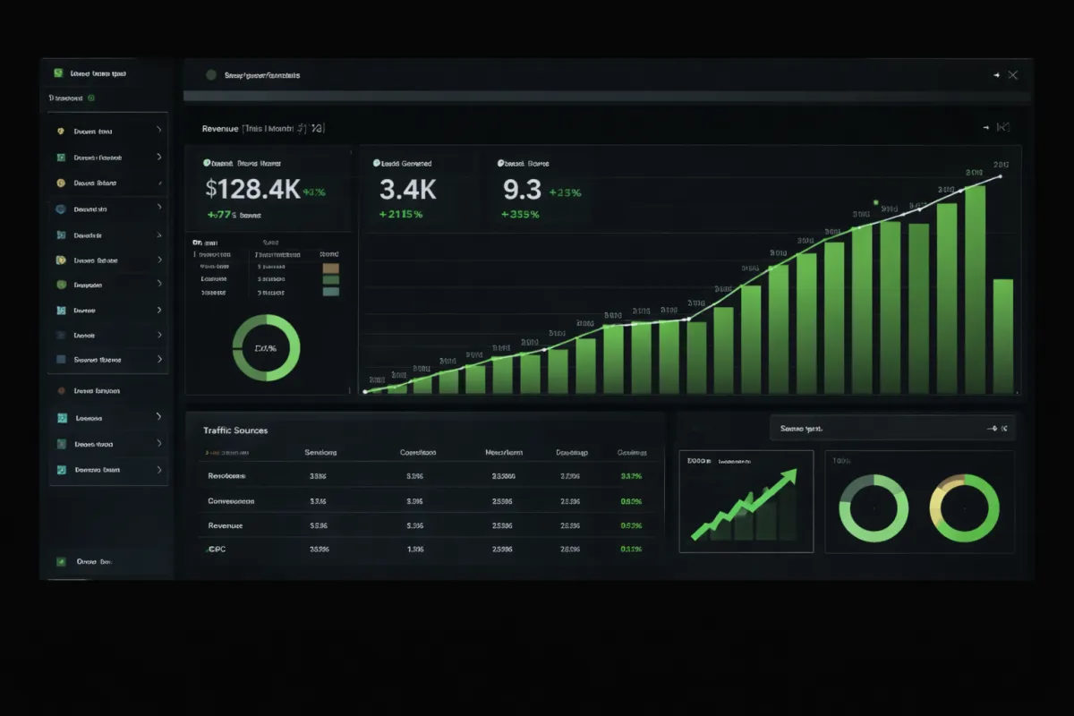Image resolution: width=1074 pixels, height=716 pixels.
Task: Click the tan color swatch in the legend
Action: pyautogui.click(x=330, y=268)
